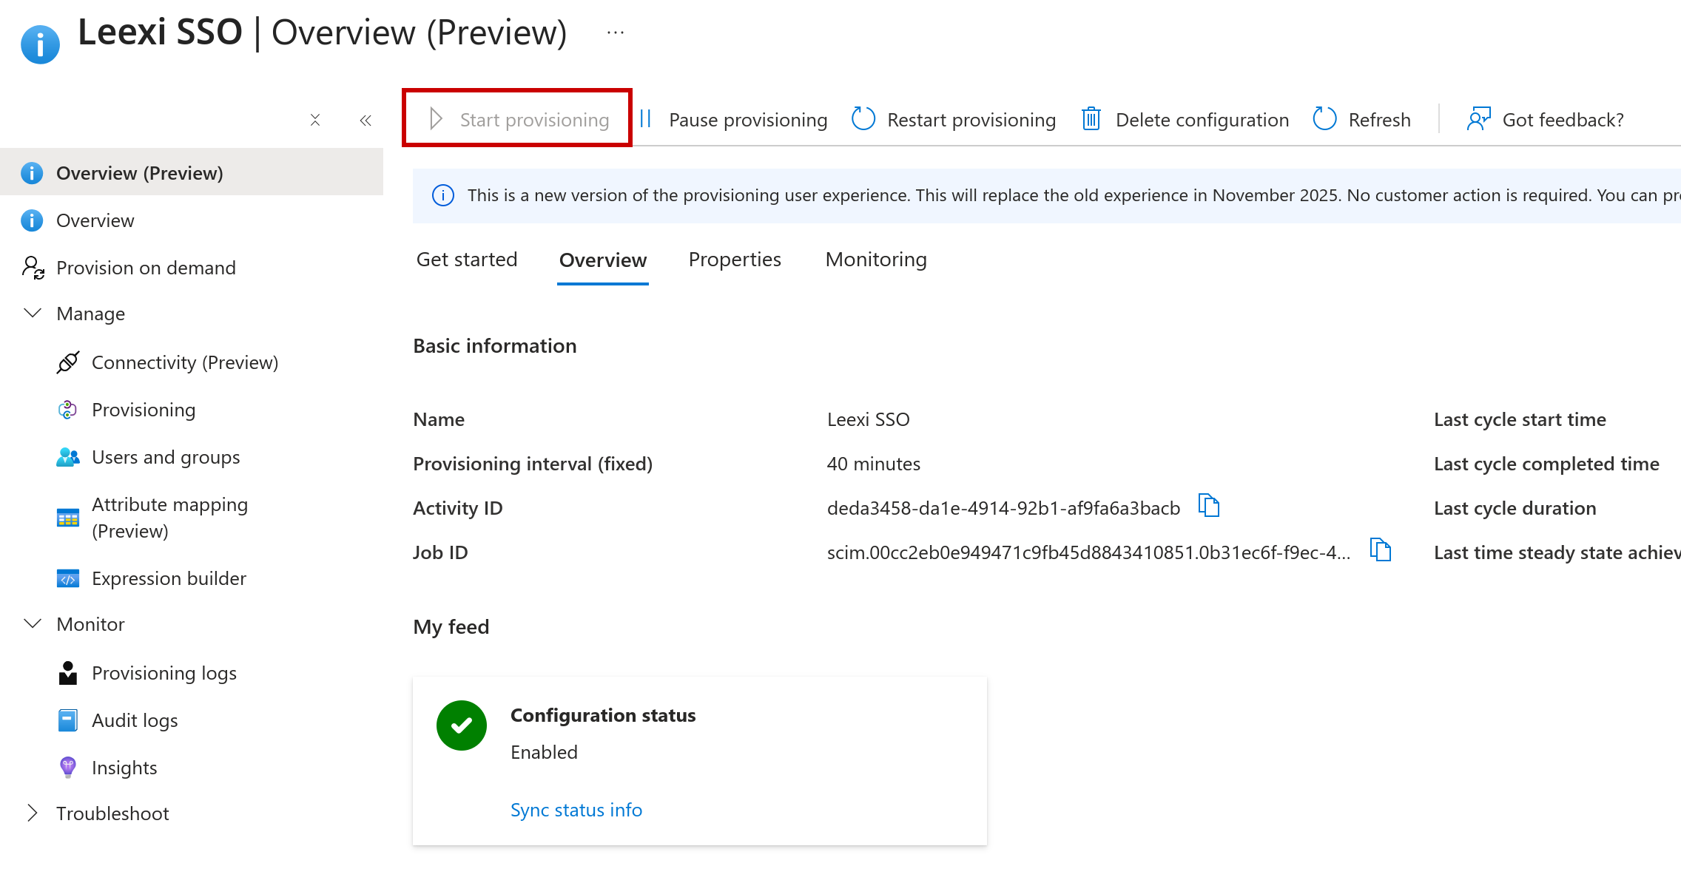Click the Pause provisioning bars icon

(x=645, y=119)
